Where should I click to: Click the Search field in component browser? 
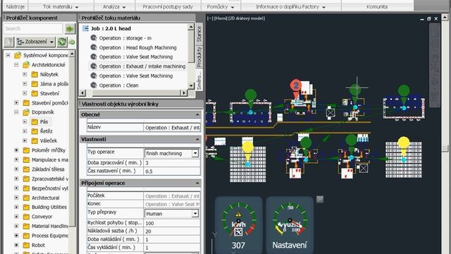[33, 28]
